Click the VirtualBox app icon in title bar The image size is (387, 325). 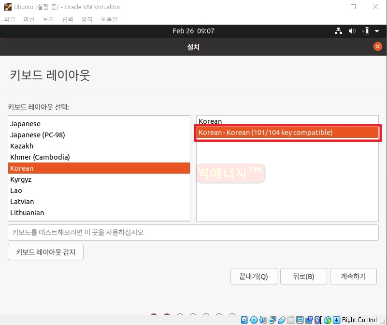coord(8,7)
